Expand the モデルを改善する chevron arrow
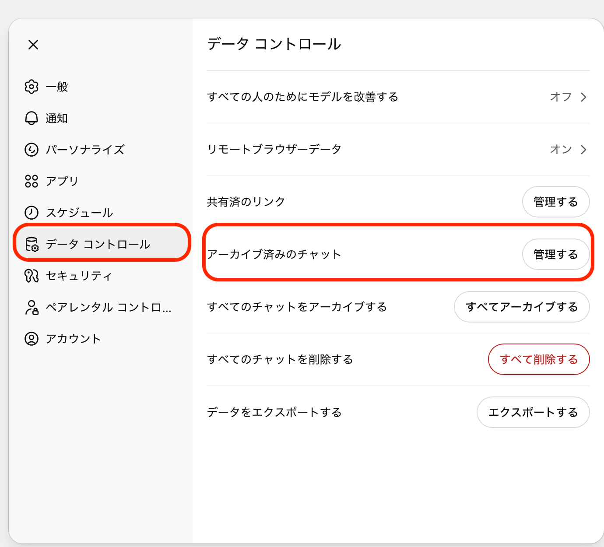Image resolution: width=604 pixels, height=547 pixels. (583, 97)
